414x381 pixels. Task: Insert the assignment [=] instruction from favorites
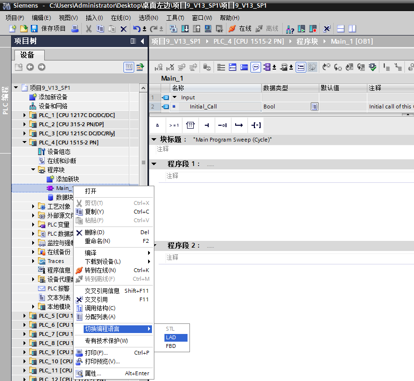click(x=256, y=125)
